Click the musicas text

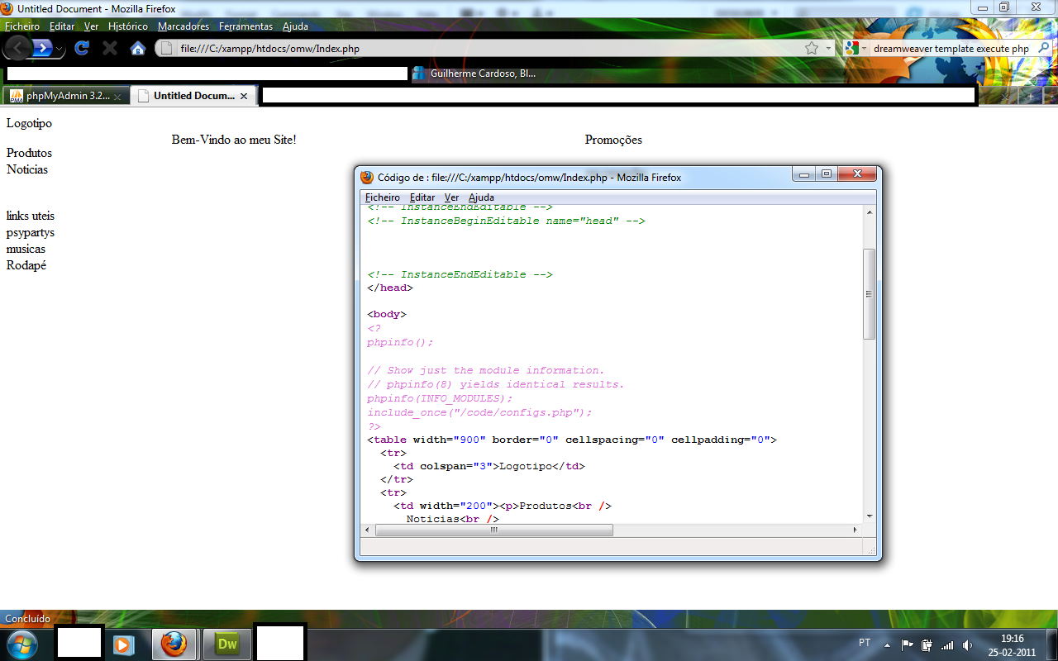26,249
